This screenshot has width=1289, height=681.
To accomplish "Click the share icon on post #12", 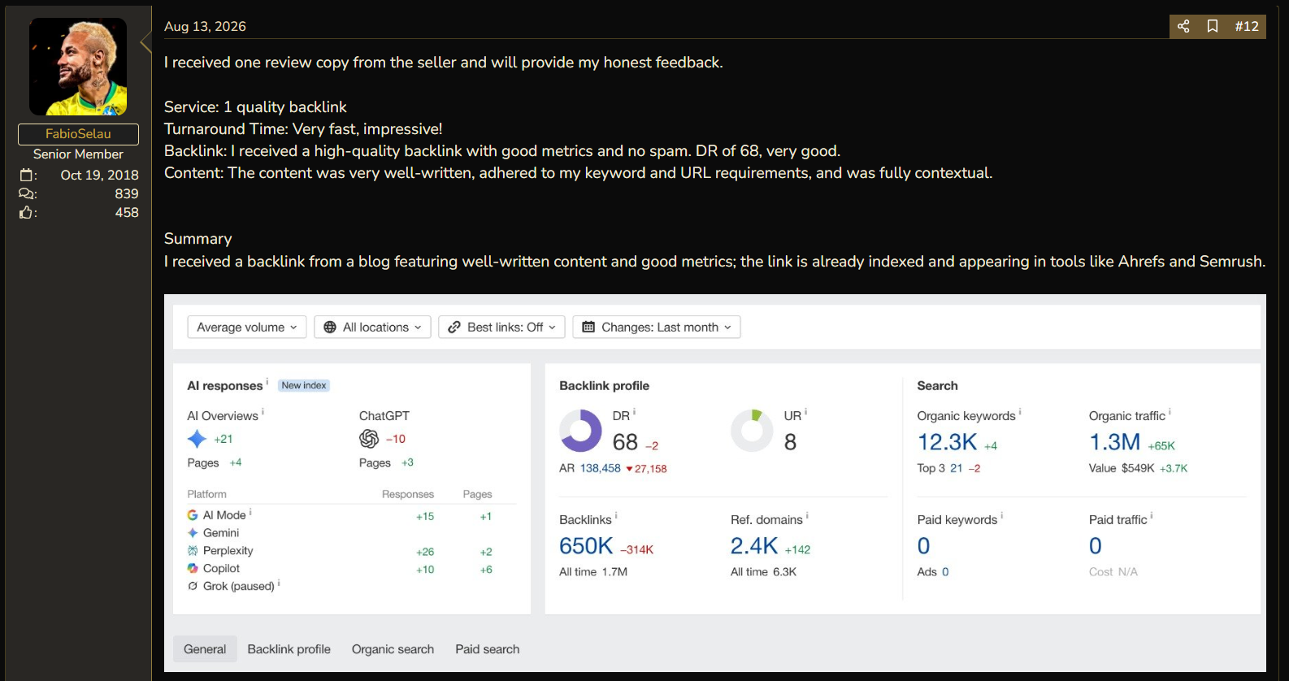I will pyautogui.click(x=1183, y=26).
